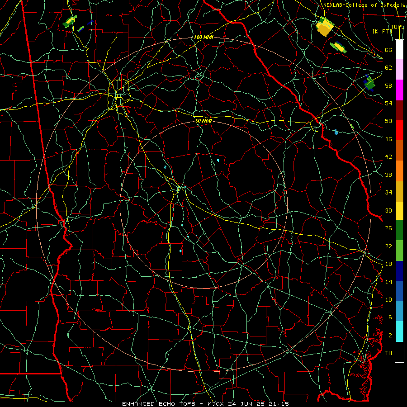Select the dark red legend swatch
The height and width of the screenshot is (407, 407).
[399, 110]
